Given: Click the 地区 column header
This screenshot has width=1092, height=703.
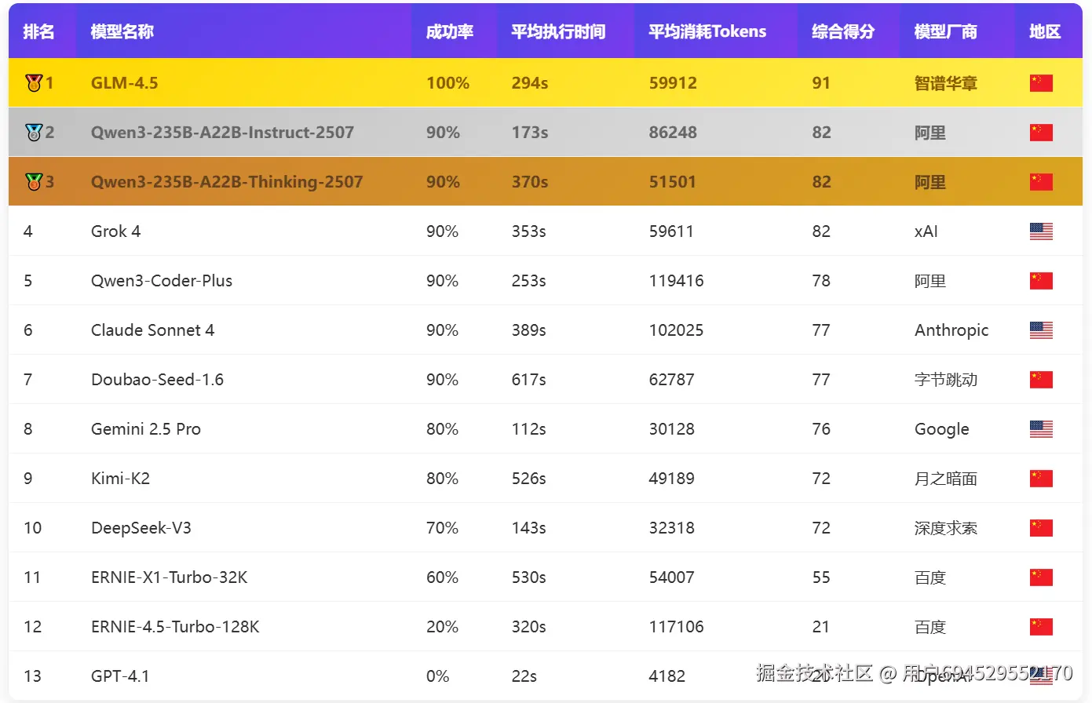Looking at the screenshot, I should [1045, 31].
